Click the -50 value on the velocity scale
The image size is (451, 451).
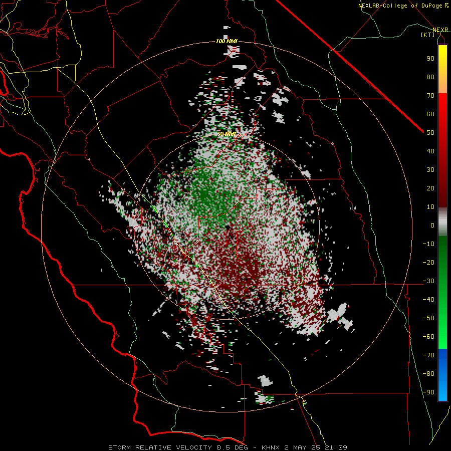[x=428, y=318]
